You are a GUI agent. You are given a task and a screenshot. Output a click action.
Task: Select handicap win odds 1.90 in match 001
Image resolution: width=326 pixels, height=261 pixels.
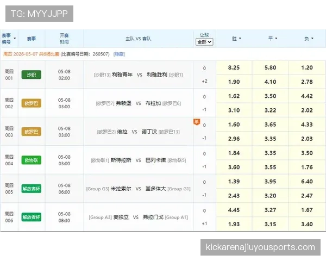(234, 82)
